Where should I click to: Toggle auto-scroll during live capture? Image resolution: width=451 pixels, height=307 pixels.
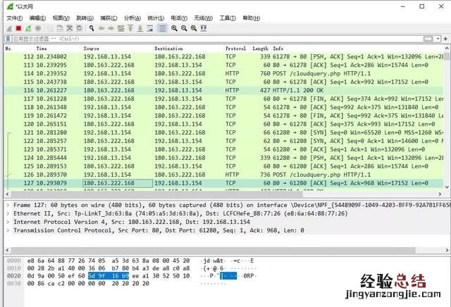pos(151,28)
